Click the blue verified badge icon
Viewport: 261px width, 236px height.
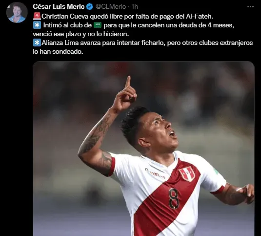click(90, 7)
